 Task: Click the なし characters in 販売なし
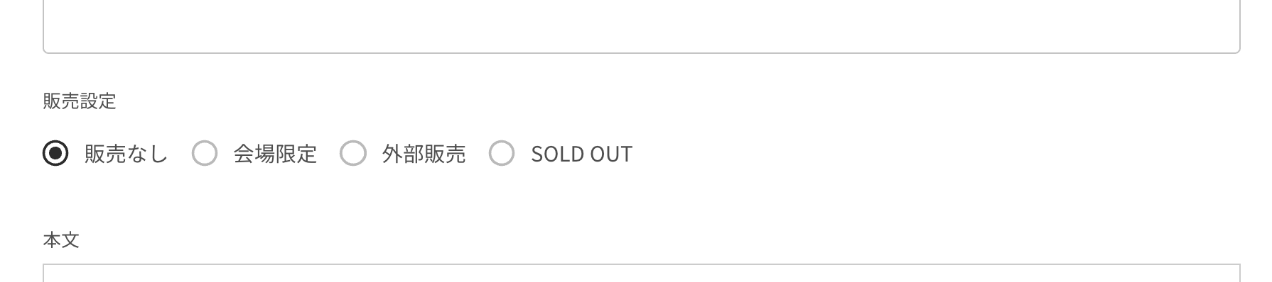pos(147,154)
